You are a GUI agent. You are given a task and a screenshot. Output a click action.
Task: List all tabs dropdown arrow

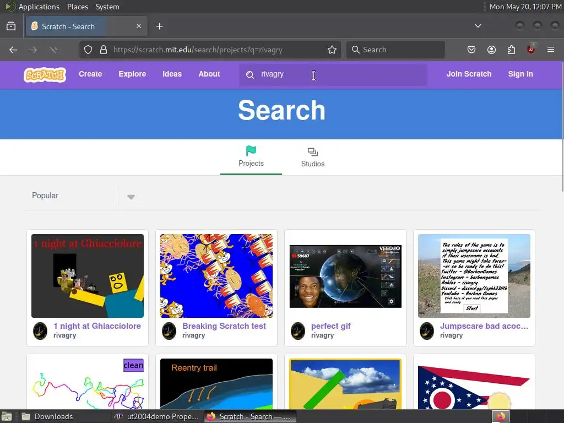click(478, 26)
